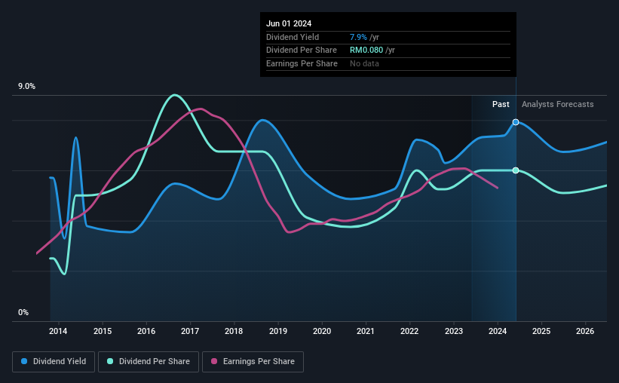This screenshot has width=619, height=383.
Task: Click the 2018 x-axis label
Action: tap(234, 331)
